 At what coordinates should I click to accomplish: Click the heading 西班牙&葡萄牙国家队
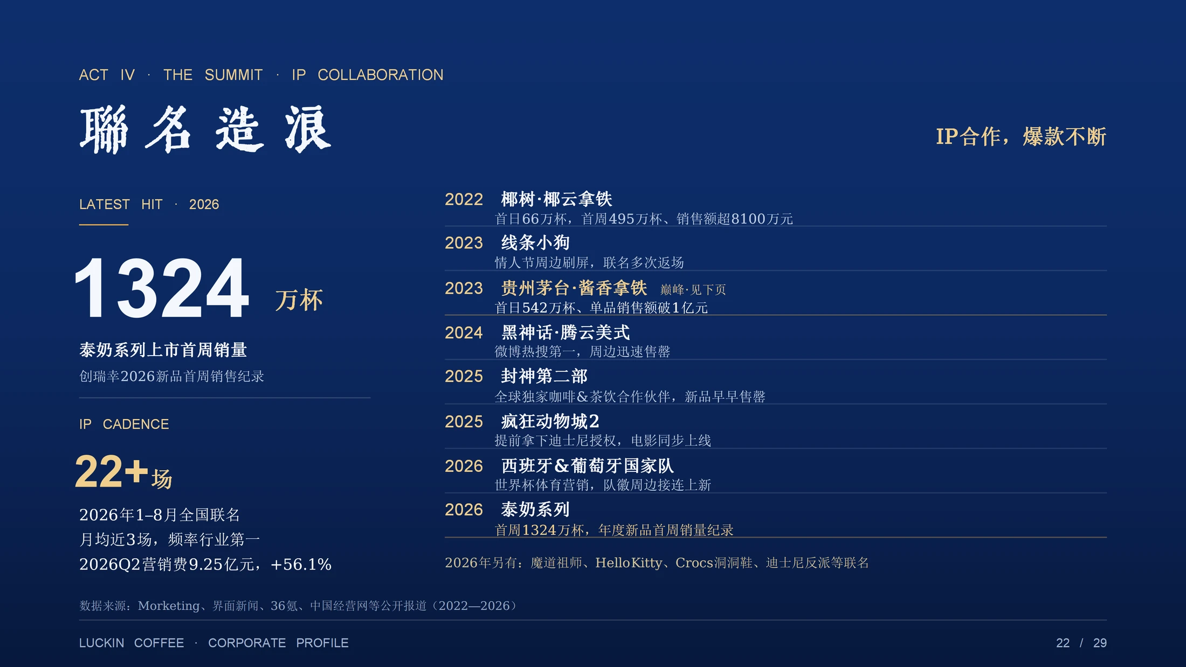pyautogui.click(x=588, y=466)
